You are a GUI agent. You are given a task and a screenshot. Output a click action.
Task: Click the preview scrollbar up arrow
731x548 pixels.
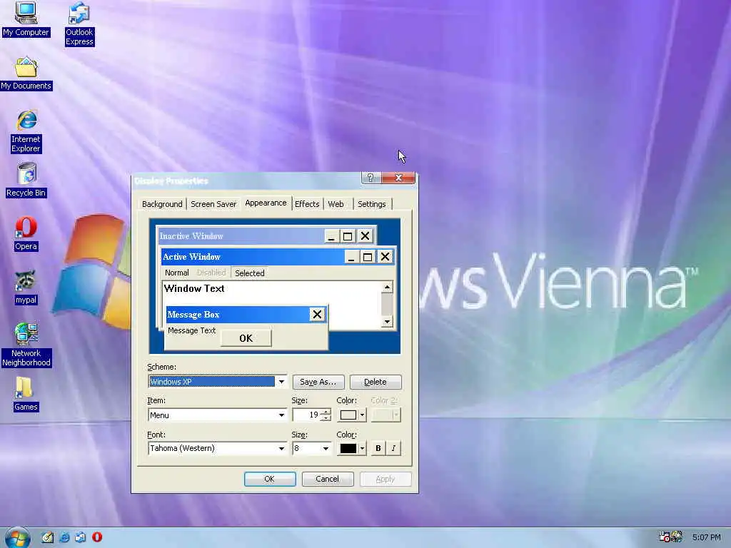(387, 287)
